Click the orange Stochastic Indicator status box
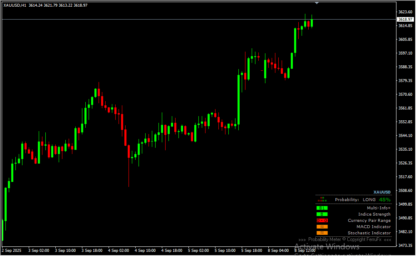This screenshot has width=416, height=256. (322, 233)
